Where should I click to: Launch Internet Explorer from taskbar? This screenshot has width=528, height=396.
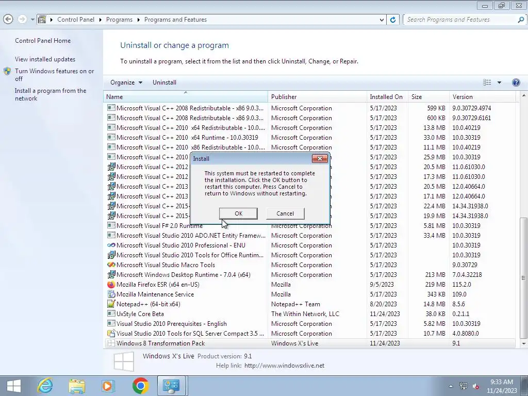(45, 386)
